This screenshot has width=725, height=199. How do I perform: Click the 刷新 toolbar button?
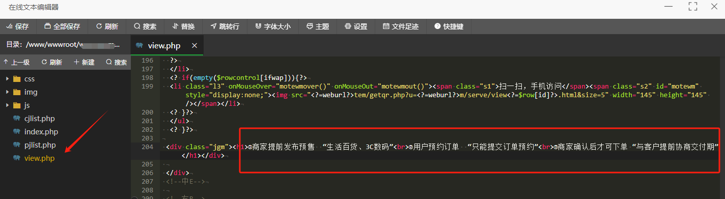coord(107,26)
